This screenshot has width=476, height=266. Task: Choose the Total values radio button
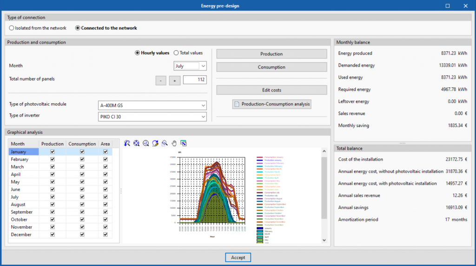(x=176, y=53)
